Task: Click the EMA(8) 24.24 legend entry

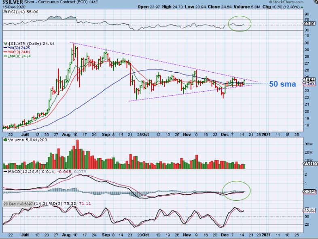Action: (x=19, y=56)
